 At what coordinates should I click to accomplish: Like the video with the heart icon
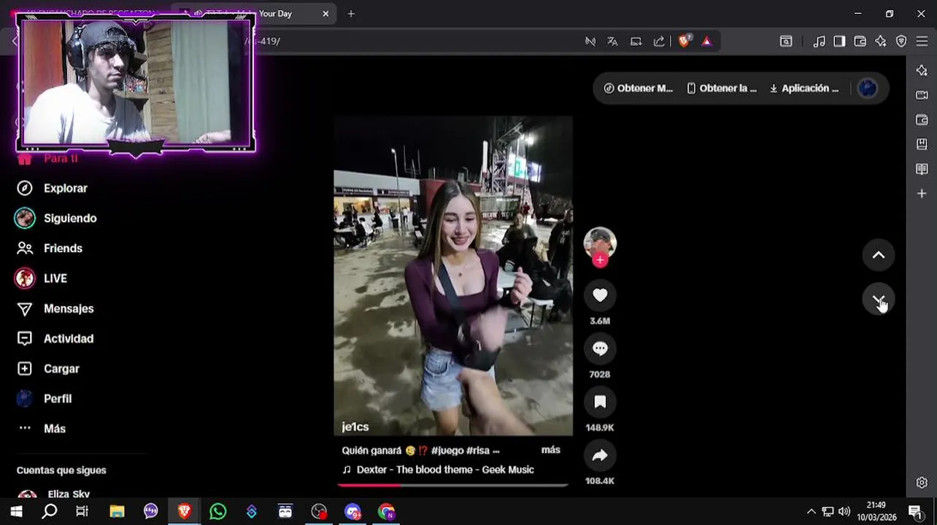pos(600,295)
